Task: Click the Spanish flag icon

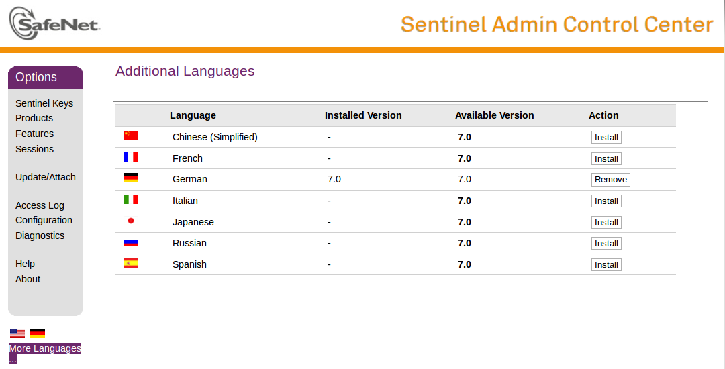Action: tap(131, 263)
